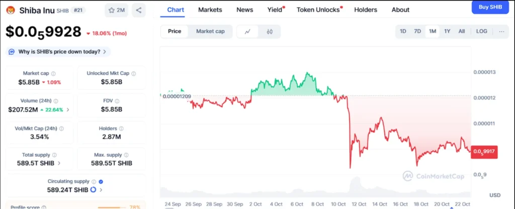515x209 pixels.
Task: Click Market cap info icon
Action: pos(53,73)
